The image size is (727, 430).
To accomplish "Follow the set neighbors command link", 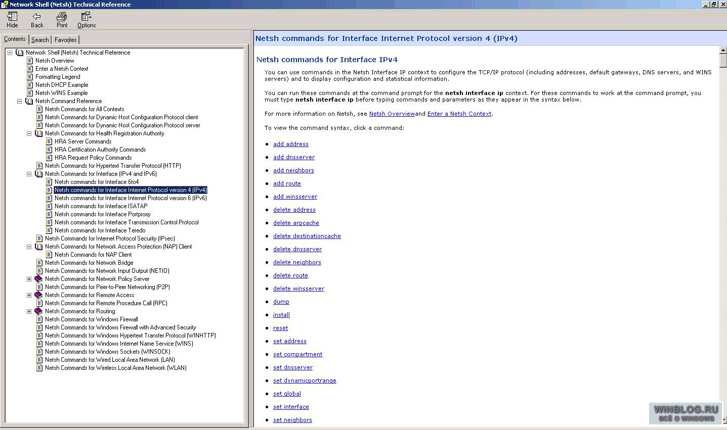I will tap(292, 420).
